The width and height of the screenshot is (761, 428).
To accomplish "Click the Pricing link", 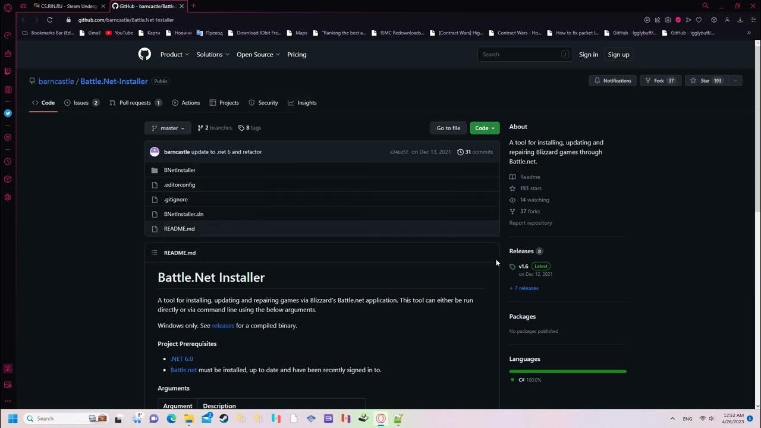I will (297, 54).
